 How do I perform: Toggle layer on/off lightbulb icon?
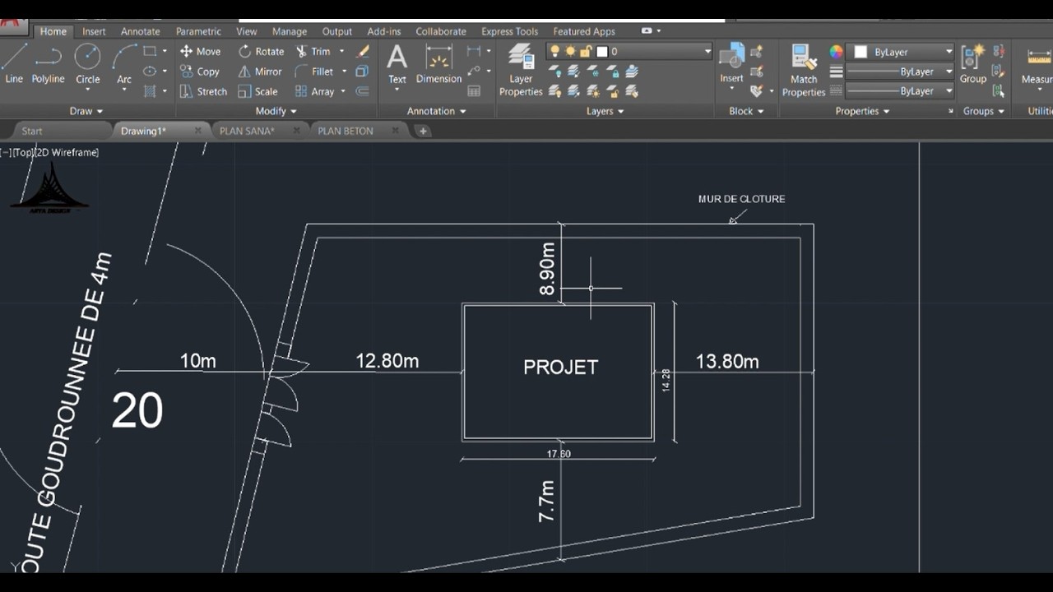[554, 51]
